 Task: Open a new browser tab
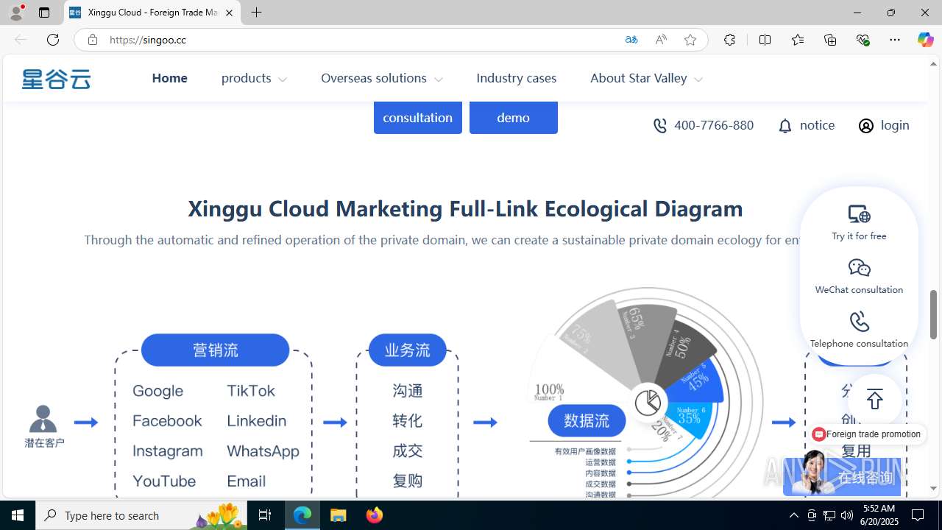[256, 13]
